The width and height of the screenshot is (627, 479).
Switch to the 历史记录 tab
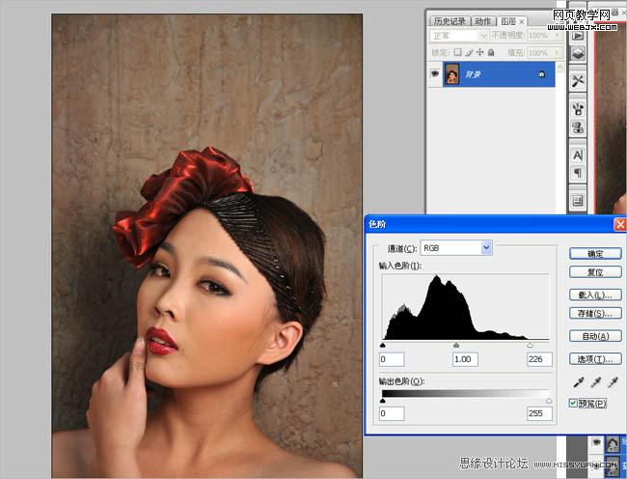point(449,20)
